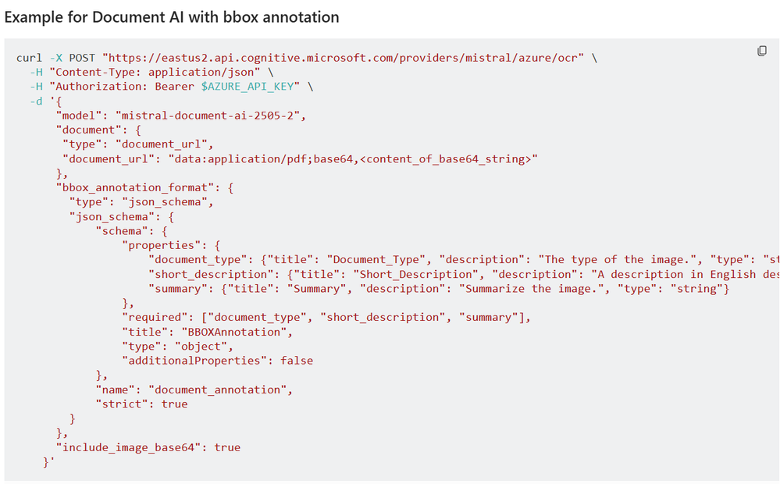Viewport: 780px width, 484px height.
Task: Click the 'json_schema' key line
Action: (121, 217)
